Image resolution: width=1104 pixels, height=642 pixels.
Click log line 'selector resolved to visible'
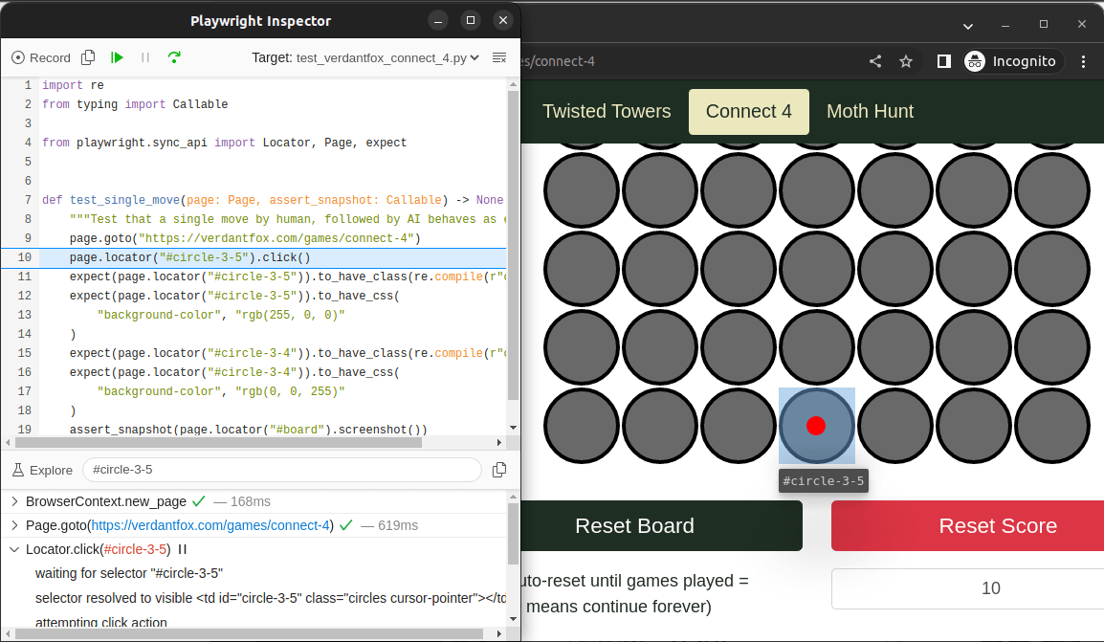click(x=271, y=598)
